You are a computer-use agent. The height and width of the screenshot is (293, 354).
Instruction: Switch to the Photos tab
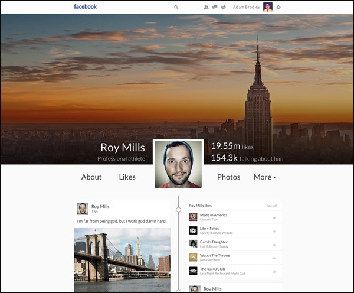228,177
